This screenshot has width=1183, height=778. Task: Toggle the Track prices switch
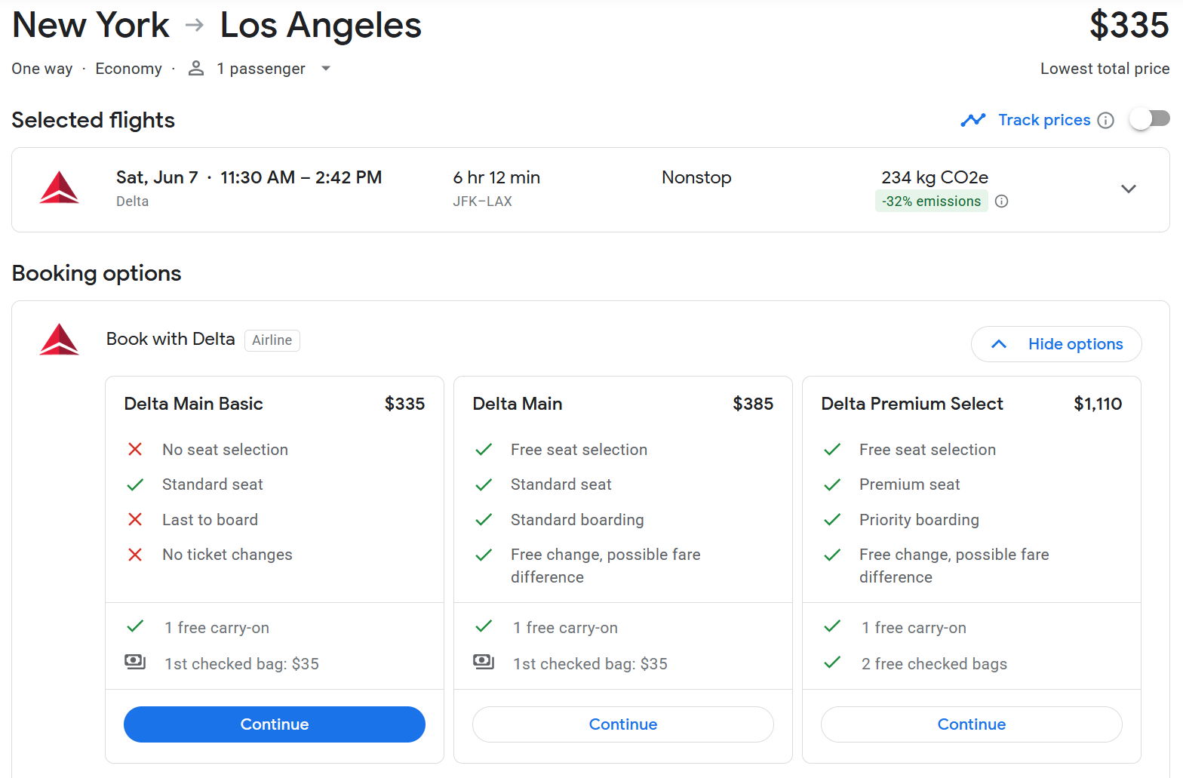click(x=1149, y=119)
